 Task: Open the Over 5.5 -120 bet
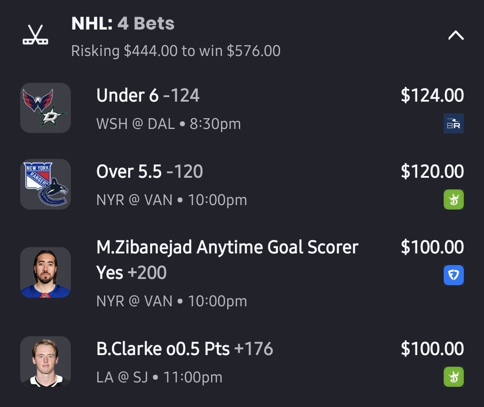(150, 171)
